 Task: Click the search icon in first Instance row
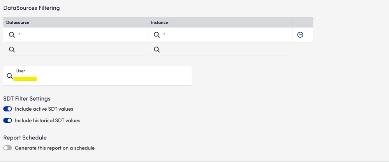[x=157, y=35]
